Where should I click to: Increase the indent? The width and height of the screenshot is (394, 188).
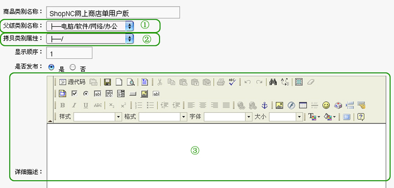176,106
